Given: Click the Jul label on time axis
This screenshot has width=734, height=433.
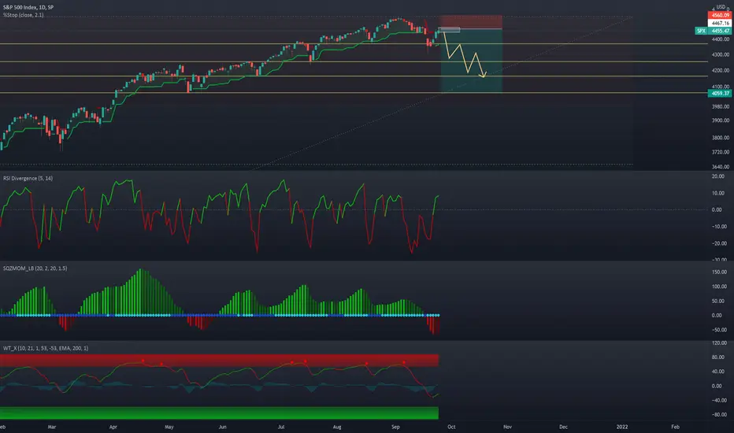Looking at the screenshot, I should point(281,427).
